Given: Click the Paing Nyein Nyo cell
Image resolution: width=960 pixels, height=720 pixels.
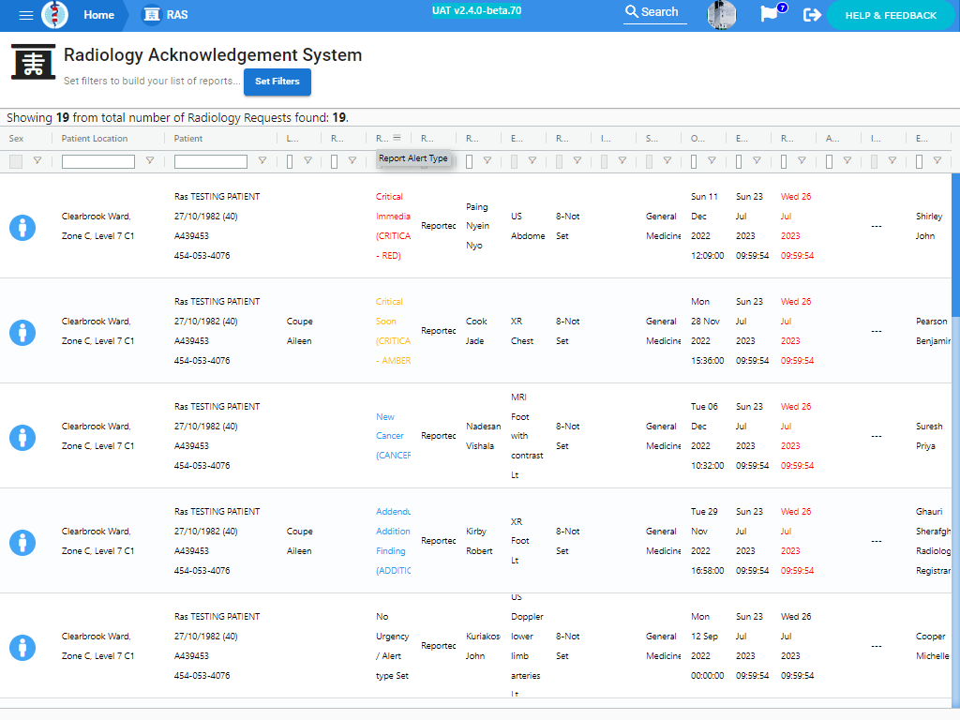Looking at the screenshot, I should pyautogui.click(x=477, y=226).
